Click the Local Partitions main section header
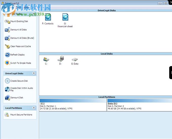172x139 pixels. [107, 97]
